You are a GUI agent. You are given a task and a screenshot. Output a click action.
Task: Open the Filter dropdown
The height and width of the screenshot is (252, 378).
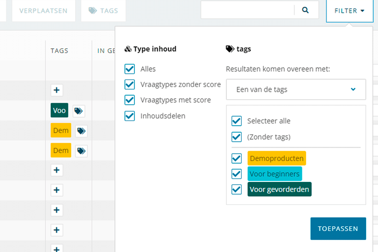[349, 11]
